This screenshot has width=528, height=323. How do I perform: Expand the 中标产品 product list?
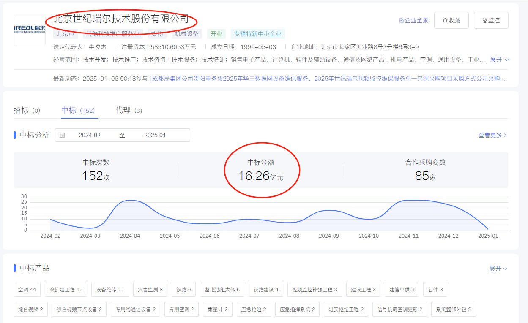coord(498,269)
